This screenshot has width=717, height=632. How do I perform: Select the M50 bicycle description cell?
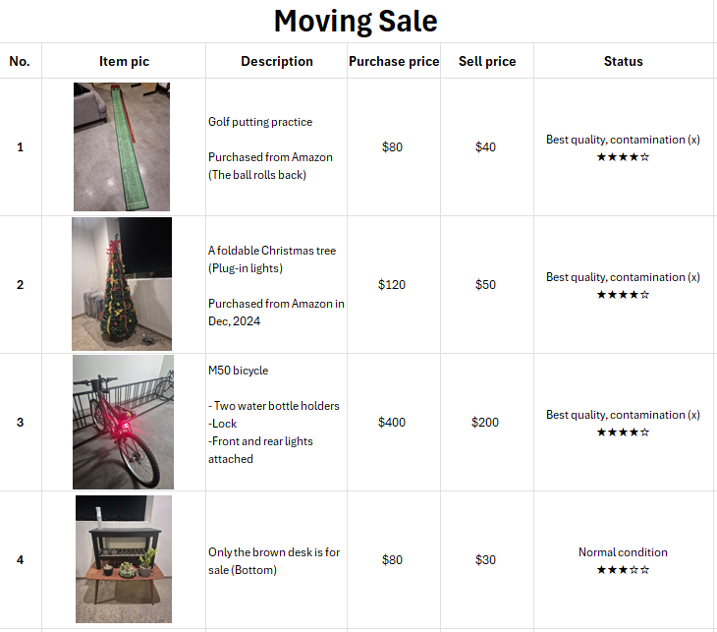pos(277,422)
